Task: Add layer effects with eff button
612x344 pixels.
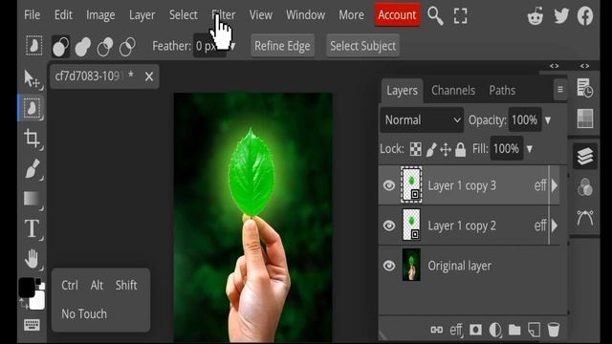Action: (x=455, y=330)
